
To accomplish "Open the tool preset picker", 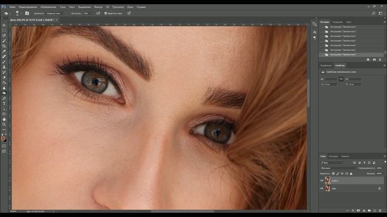I will click(7, 13).
